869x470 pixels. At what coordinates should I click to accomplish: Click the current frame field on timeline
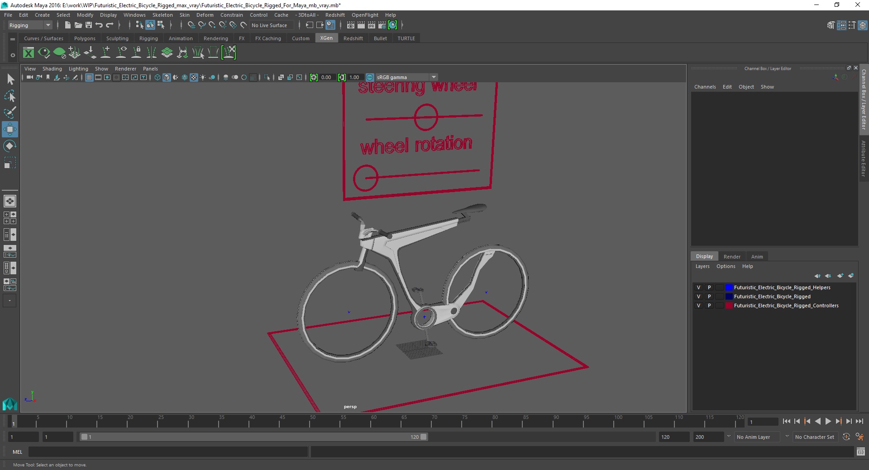click(763, 422)
